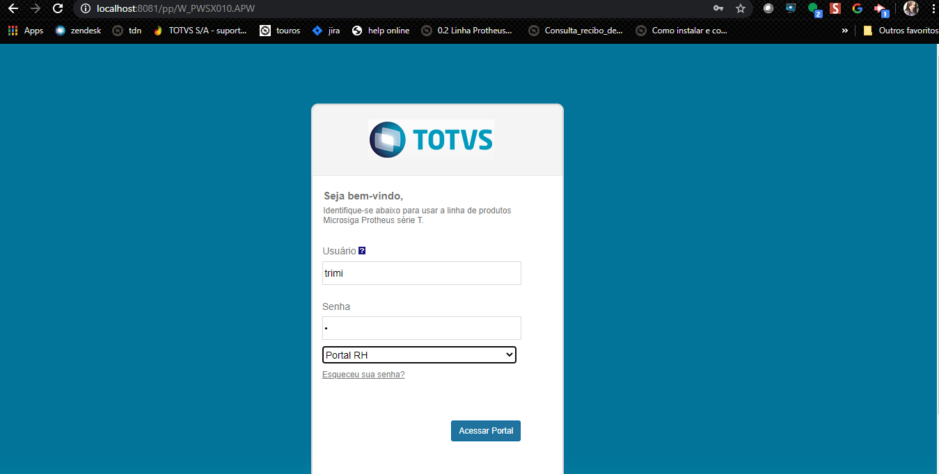The height and width of the screenshot is (474, 939).
Task: Open the user profile avatar
Action: coord(910,8)
